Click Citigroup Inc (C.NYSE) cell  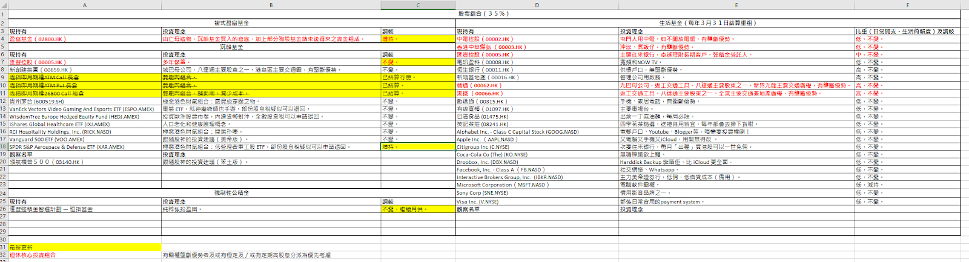[x=537, y=146]
